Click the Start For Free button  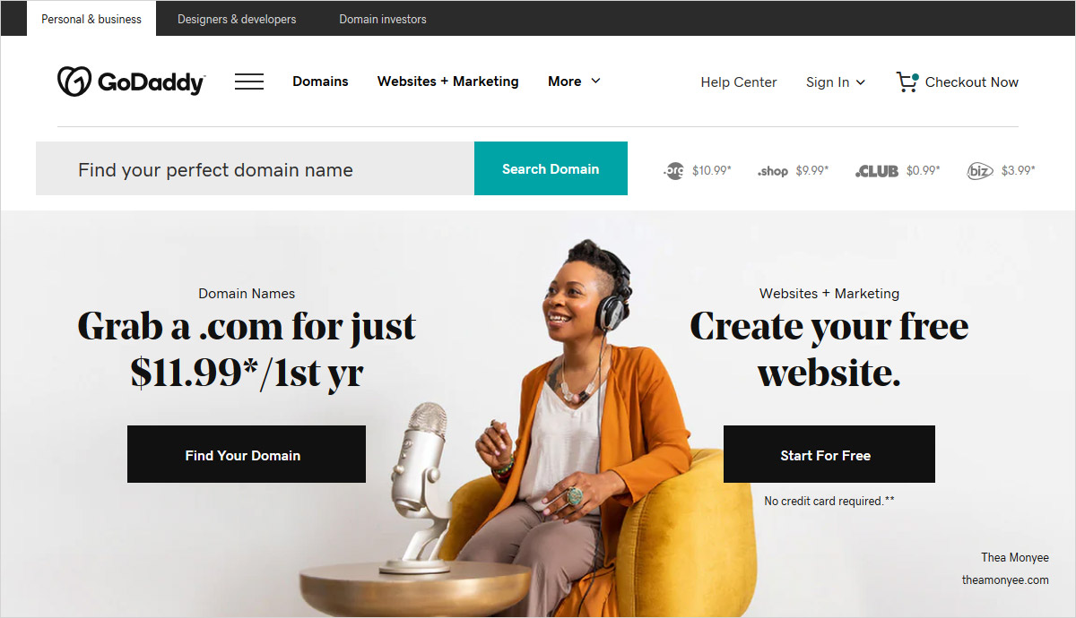click(x=829, y=454)
